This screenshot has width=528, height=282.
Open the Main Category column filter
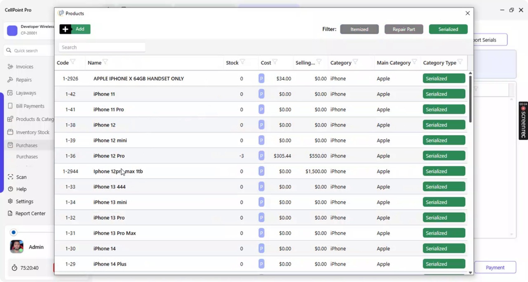coord(414,62)
